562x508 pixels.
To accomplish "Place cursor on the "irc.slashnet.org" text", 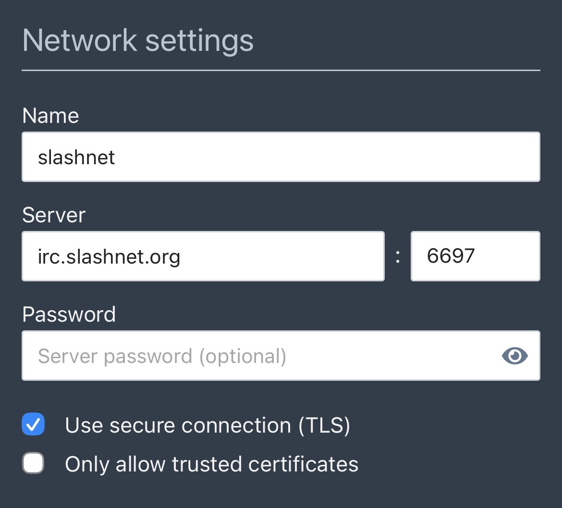I will tap(109, 257).
